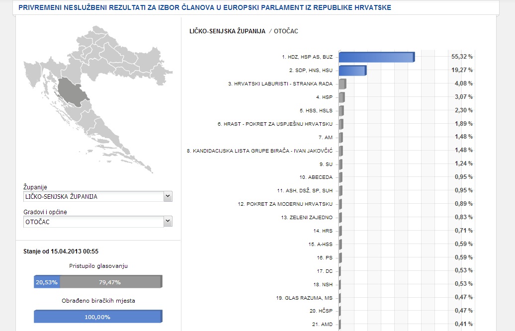This screenshot has height=331, width=515.
Task: Click label '16. PS'
Action: 325,258
